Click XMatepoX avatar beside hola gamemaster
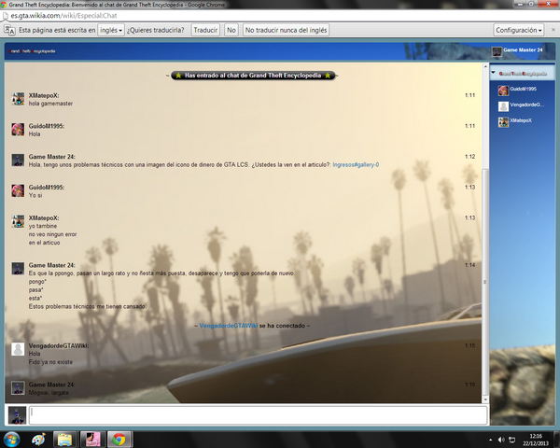Screen dimensions: 560x448 coord(18,99)
